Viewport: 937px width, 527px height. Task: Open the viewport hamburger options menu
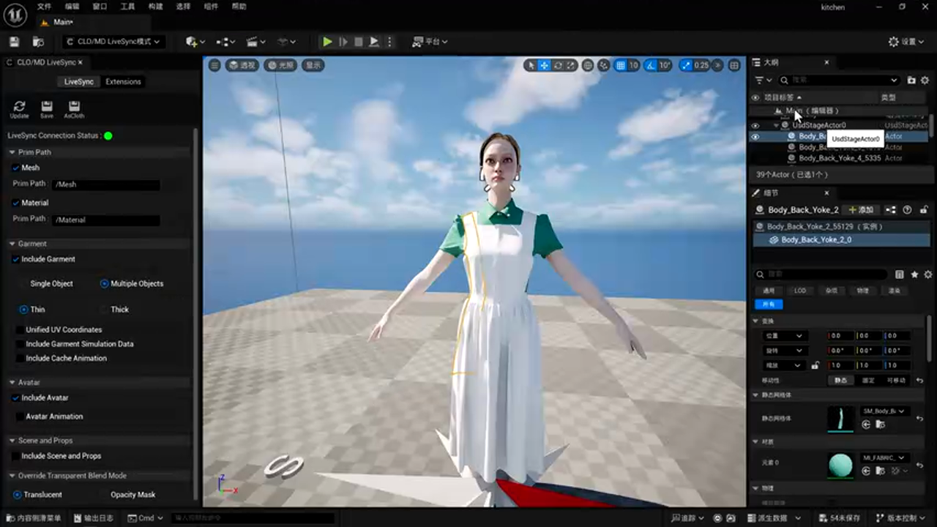214,65
